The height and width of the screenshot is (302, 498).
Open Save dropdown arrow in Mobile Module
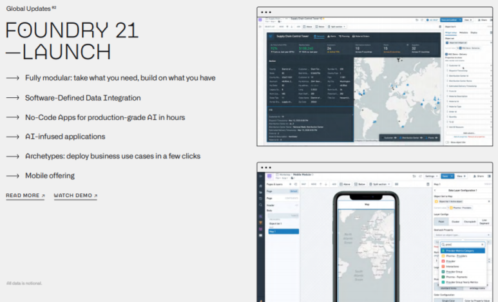tap(452, 176)
